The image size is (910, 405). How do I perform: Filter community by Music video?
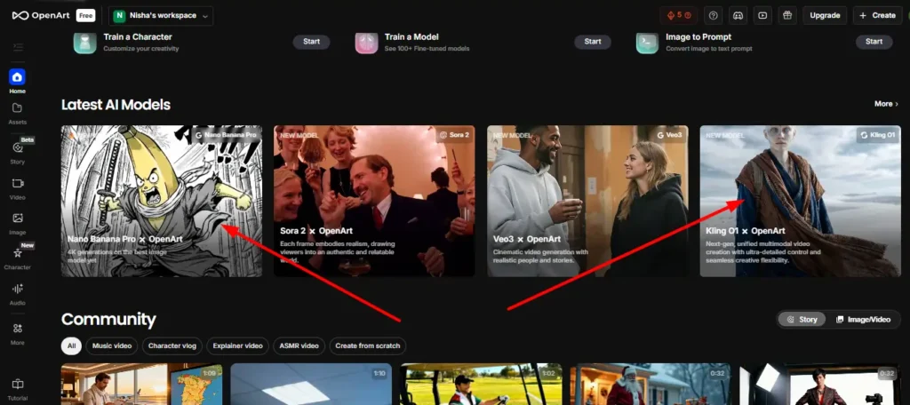(114, 345)
